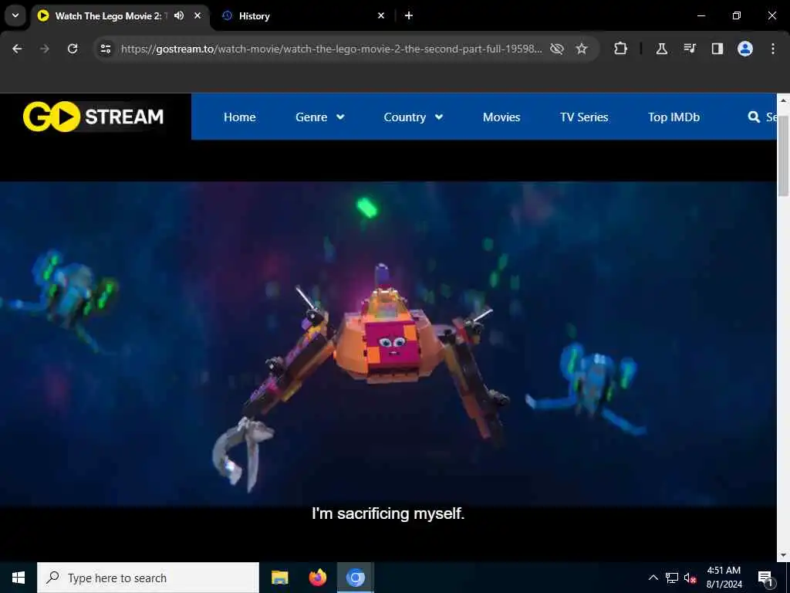Open Chrome Labs flask icon

[x=661, y=49]
